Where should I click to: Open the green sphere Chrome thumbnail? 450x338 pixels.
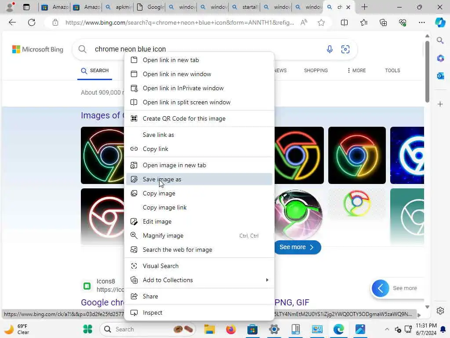tap(298, 214)
